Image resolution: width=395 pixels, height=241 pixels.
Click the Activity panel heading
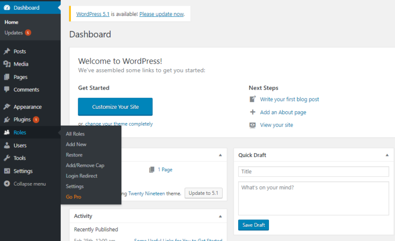[83, 216]
